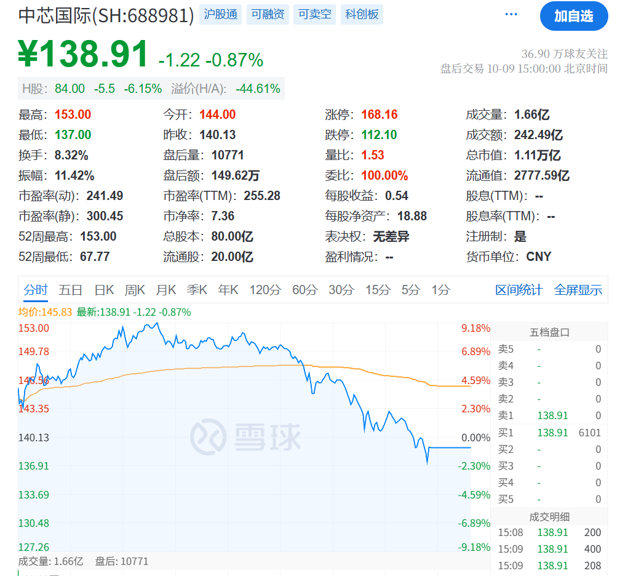Switch to the 日K chart tab
This screenshot has height=576, width=620.
coord(104,290)
